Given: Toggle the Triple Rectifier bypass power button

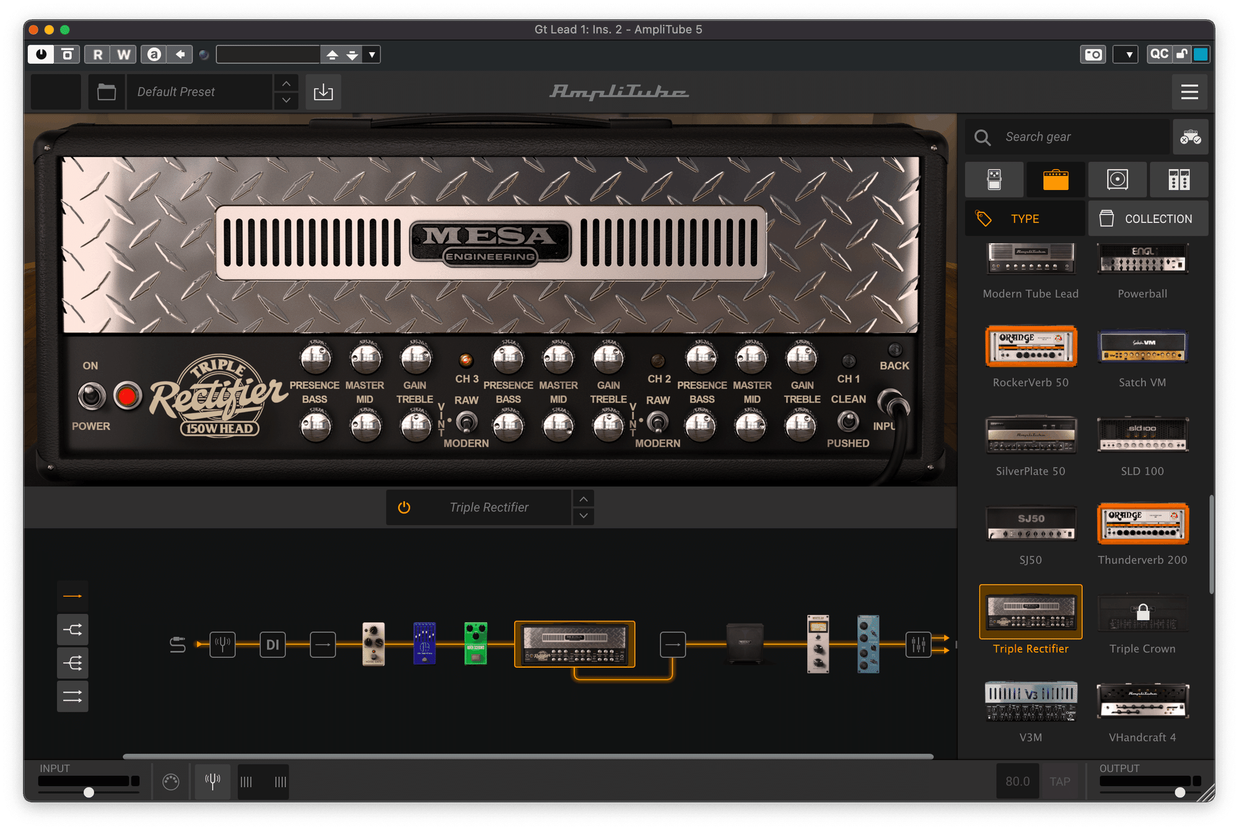Looking at the screenshot, I should (x=404, y=508).
